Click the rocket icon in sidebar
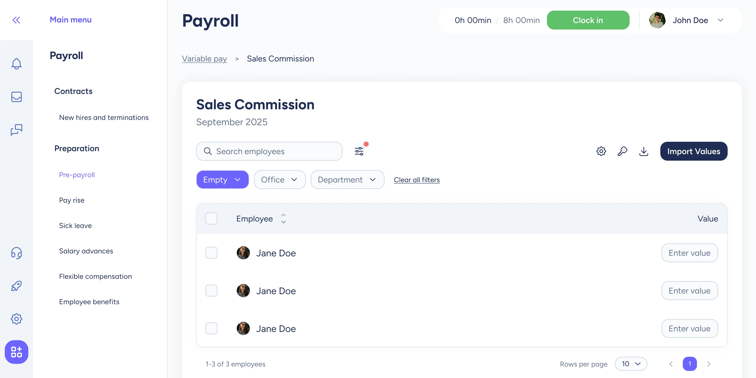The image size is (756, 378). click(17, 286)
